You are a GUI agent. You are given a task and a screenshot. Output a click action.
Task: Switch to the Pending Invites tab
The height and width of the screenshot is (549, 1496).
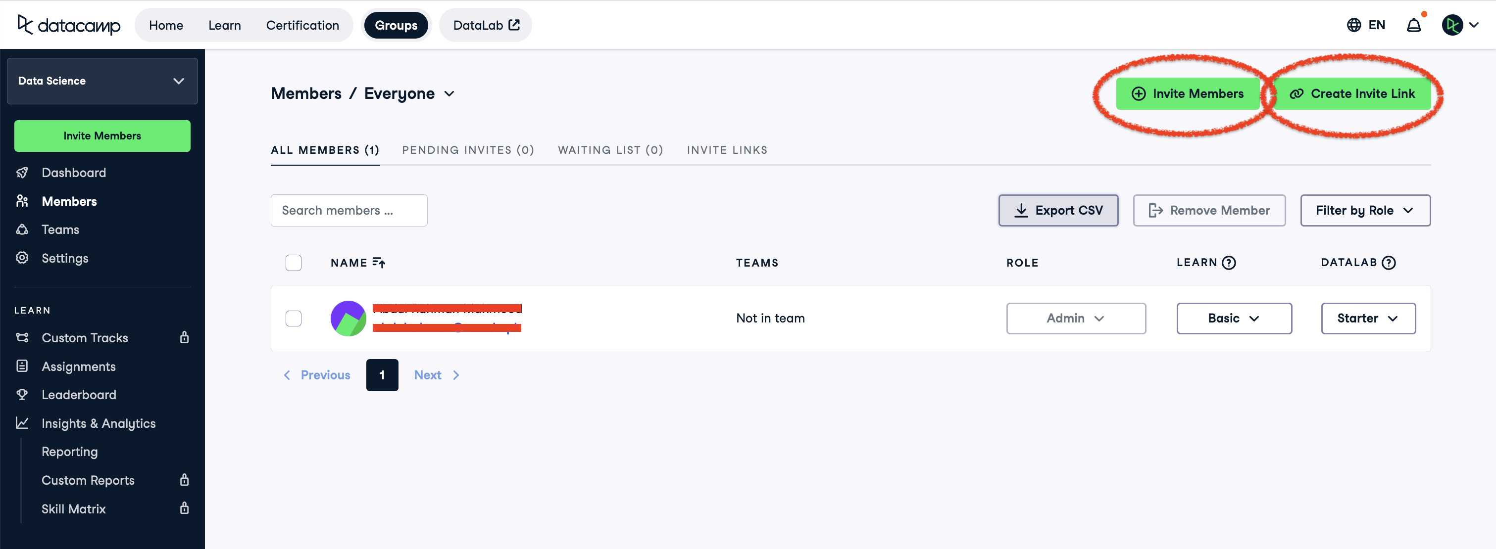467,150
